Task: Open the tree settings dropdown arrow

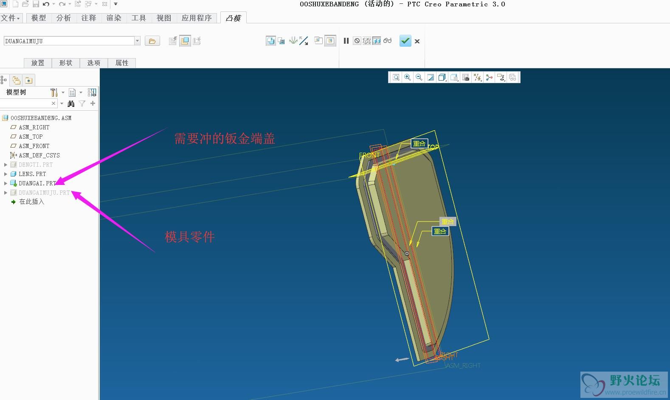Action: (63, 92)
